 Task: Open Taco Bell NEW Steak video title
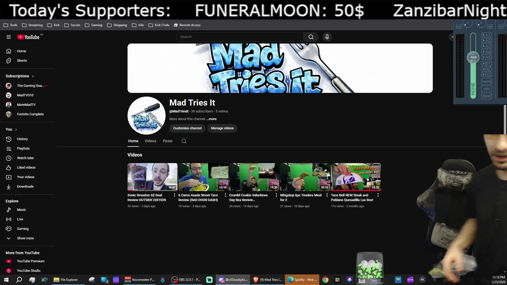[352, 198]
